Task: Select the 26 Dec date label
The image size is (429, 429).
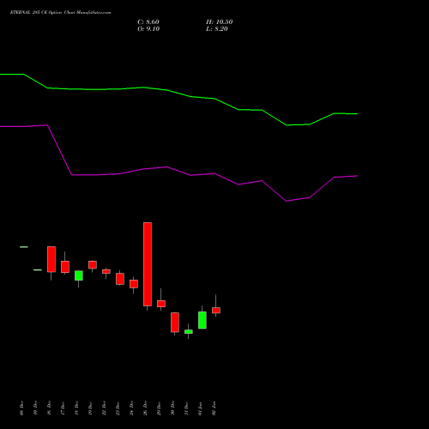Action: click(145, 408)
